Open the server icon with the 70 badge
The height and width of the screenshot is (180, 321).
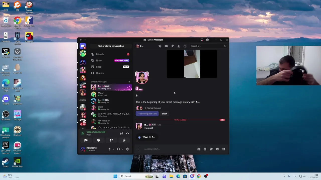(x=83, y=122)
